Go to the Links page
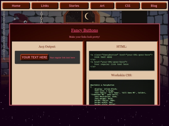This screenshot has width=169, height=126. (45, 6)
